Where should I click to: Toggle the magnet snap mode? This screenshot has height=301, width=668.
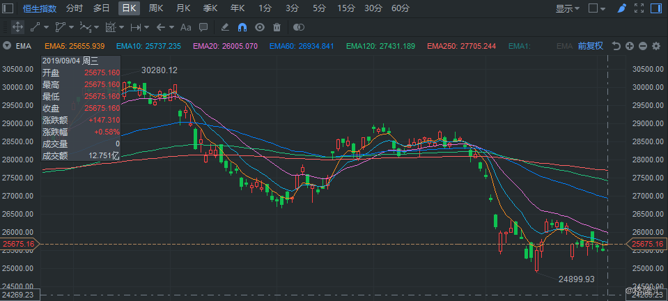coord(242,27)
